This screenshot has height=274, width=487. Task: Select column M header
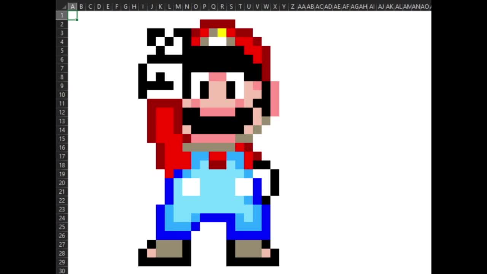(178, 6)
